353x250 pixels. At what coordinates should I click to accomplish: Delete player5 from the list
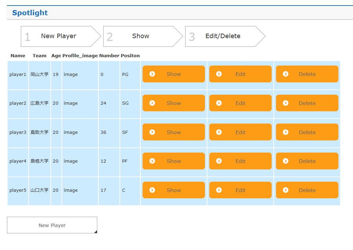point(307,190)
